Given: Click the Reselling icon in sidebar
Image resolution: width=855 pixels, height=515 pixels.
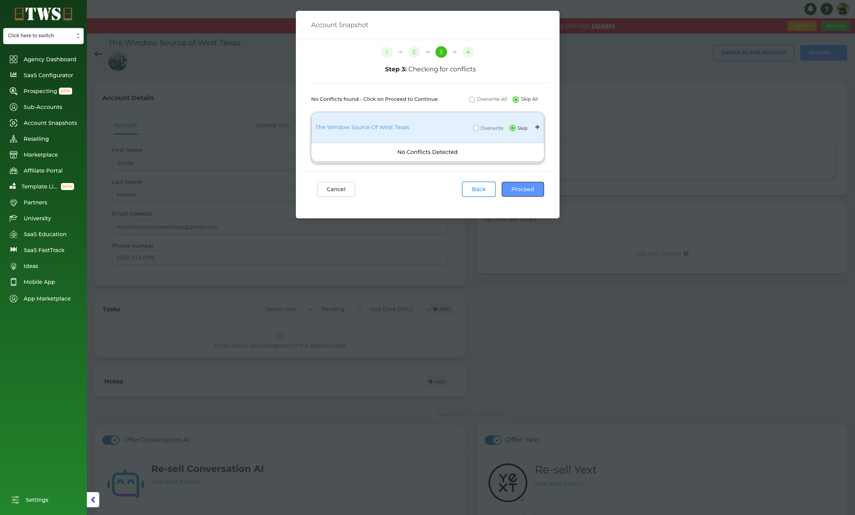Looking at the screenshot, I should click(14, 139).
